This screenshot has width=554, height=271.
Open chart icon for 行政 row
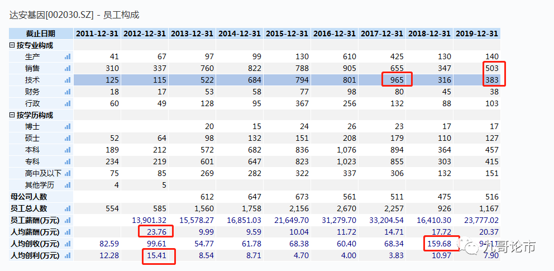68,103
